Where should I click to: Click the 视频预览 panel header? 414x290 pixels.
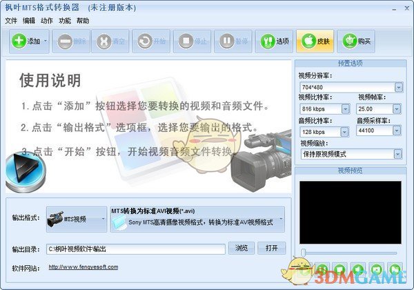pos(351,171)
